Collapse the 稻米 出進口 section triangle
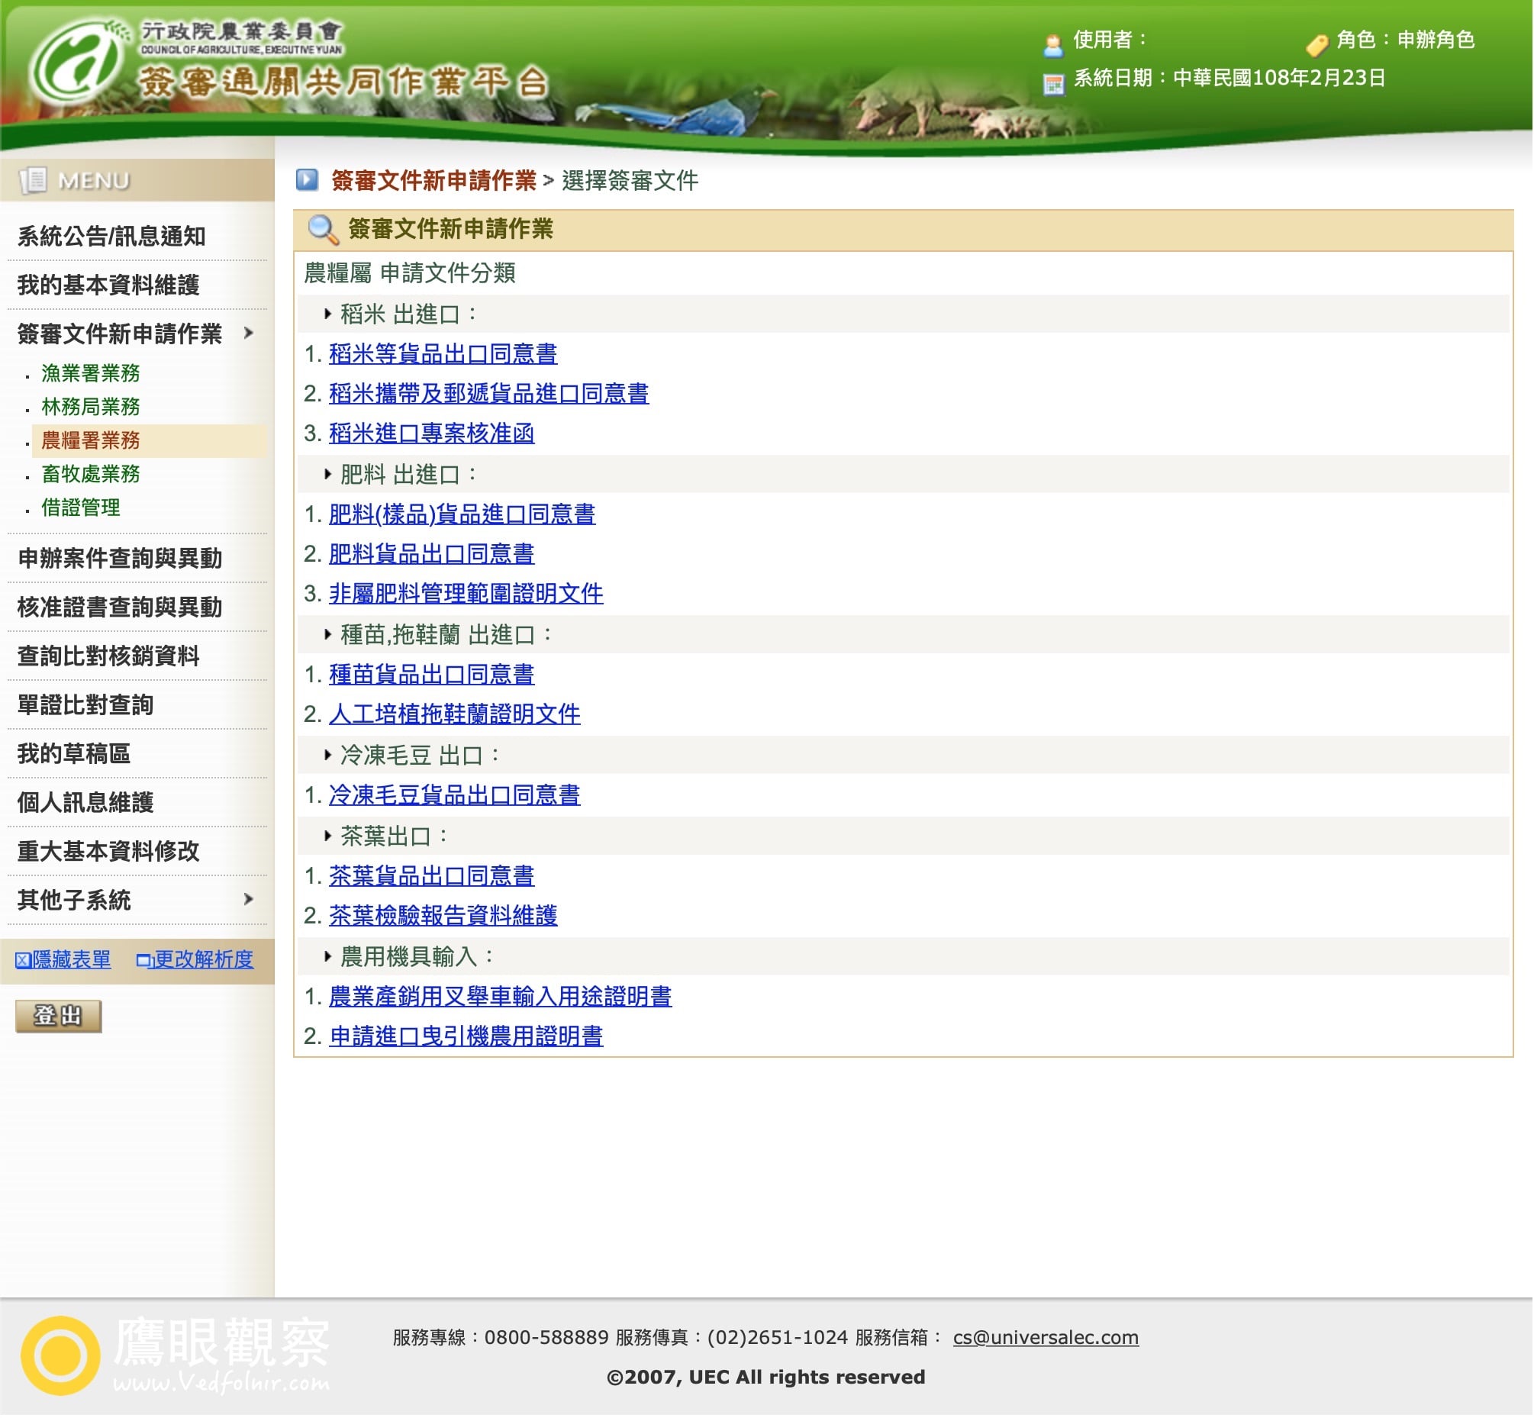Viewport: 1534px width, 1418px height. pos(327,314)
